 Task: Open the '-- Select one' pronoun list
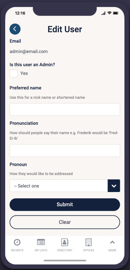click(x=59, y=186)
